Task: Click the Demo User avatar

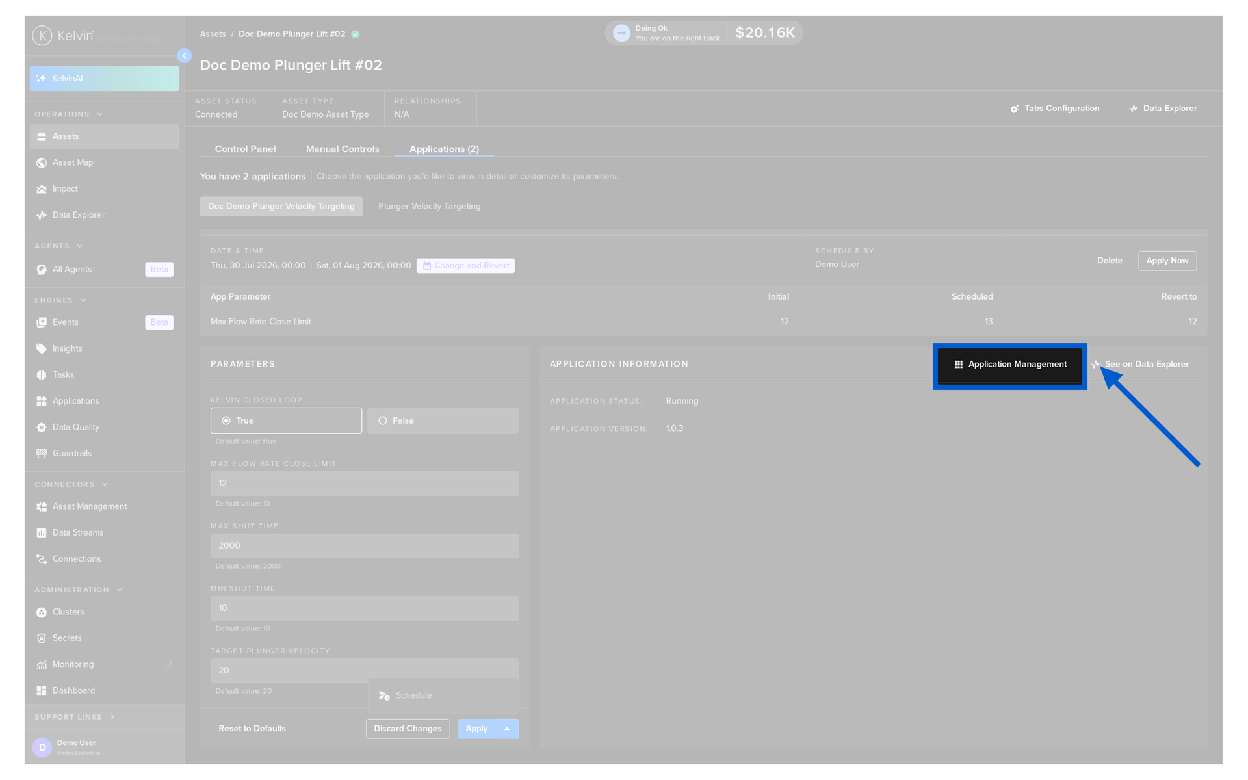Action: 42,747
